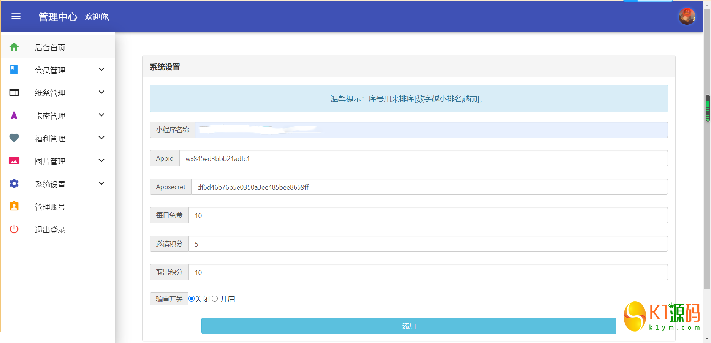
Task: Open 管理账号 menu item
Action: [50, 207]
